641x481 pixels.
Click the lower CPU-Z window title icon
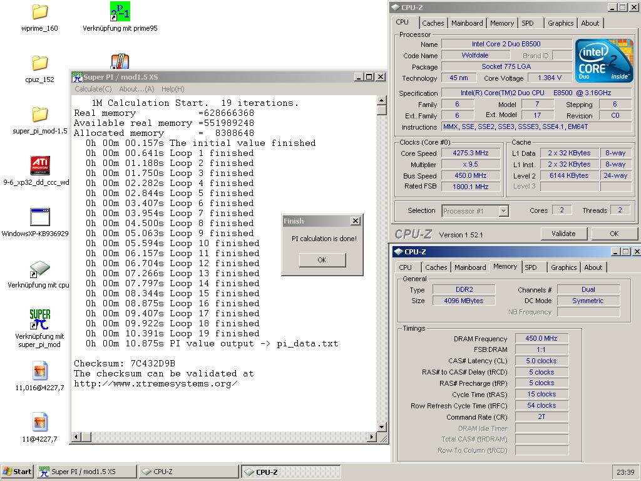click(x=398, y=252)
